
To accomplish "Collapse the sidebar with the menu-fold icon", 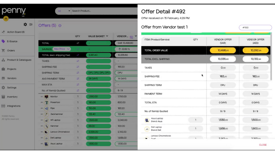I will click(x=31, y=24).
